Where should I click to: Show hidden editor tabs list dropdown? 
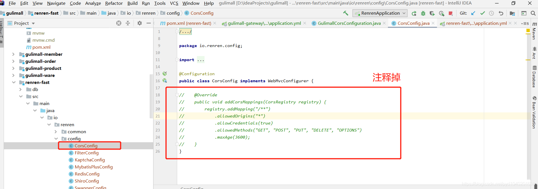pyautogui.click(x=525, y=23)
